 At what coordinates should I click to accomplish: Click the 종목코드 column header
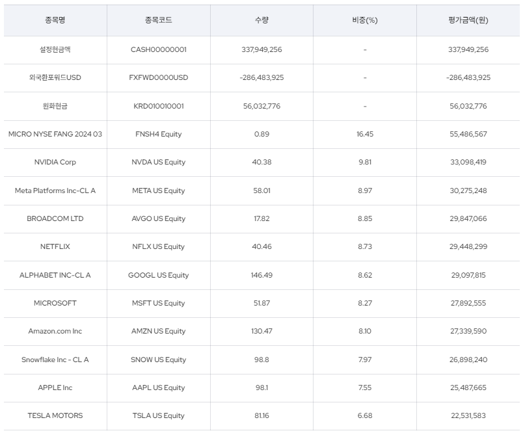point(159,20)
